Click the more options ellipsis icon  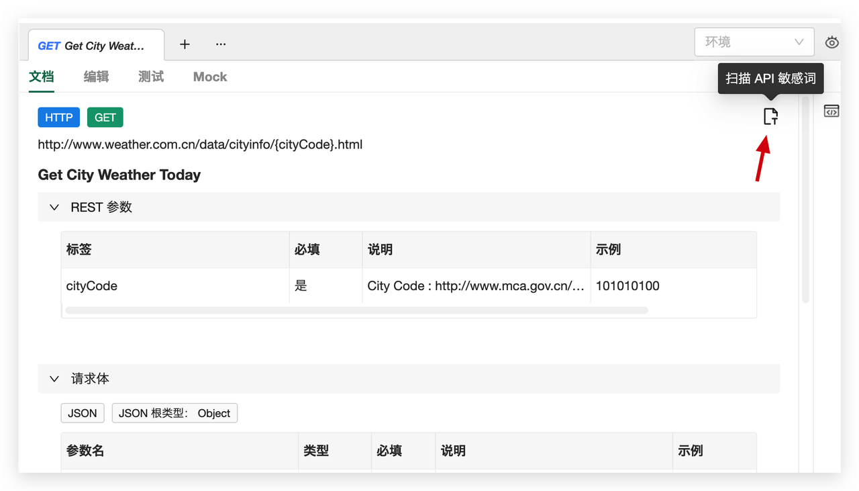tap(221, 44)
